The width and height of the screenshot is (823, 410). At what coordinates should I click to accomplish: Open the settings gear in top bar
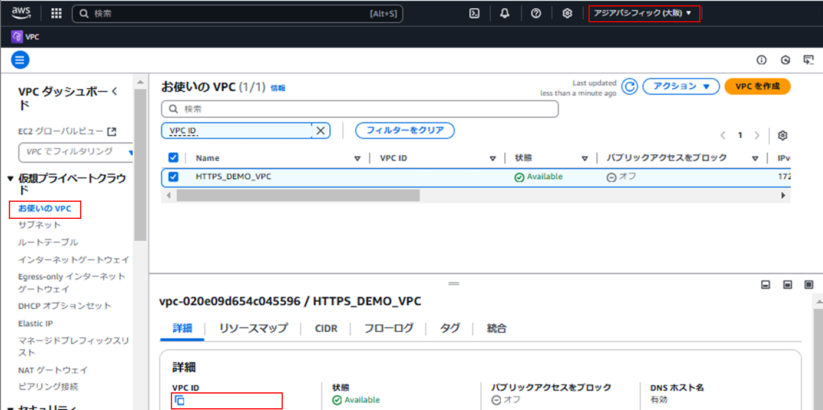click(567, 14)
